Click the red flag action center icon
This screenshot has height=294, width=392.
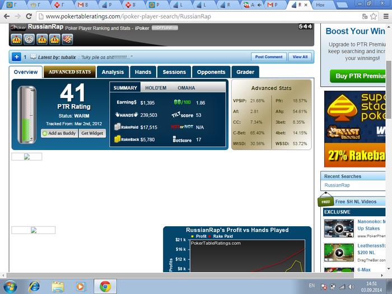coord(324,287)
